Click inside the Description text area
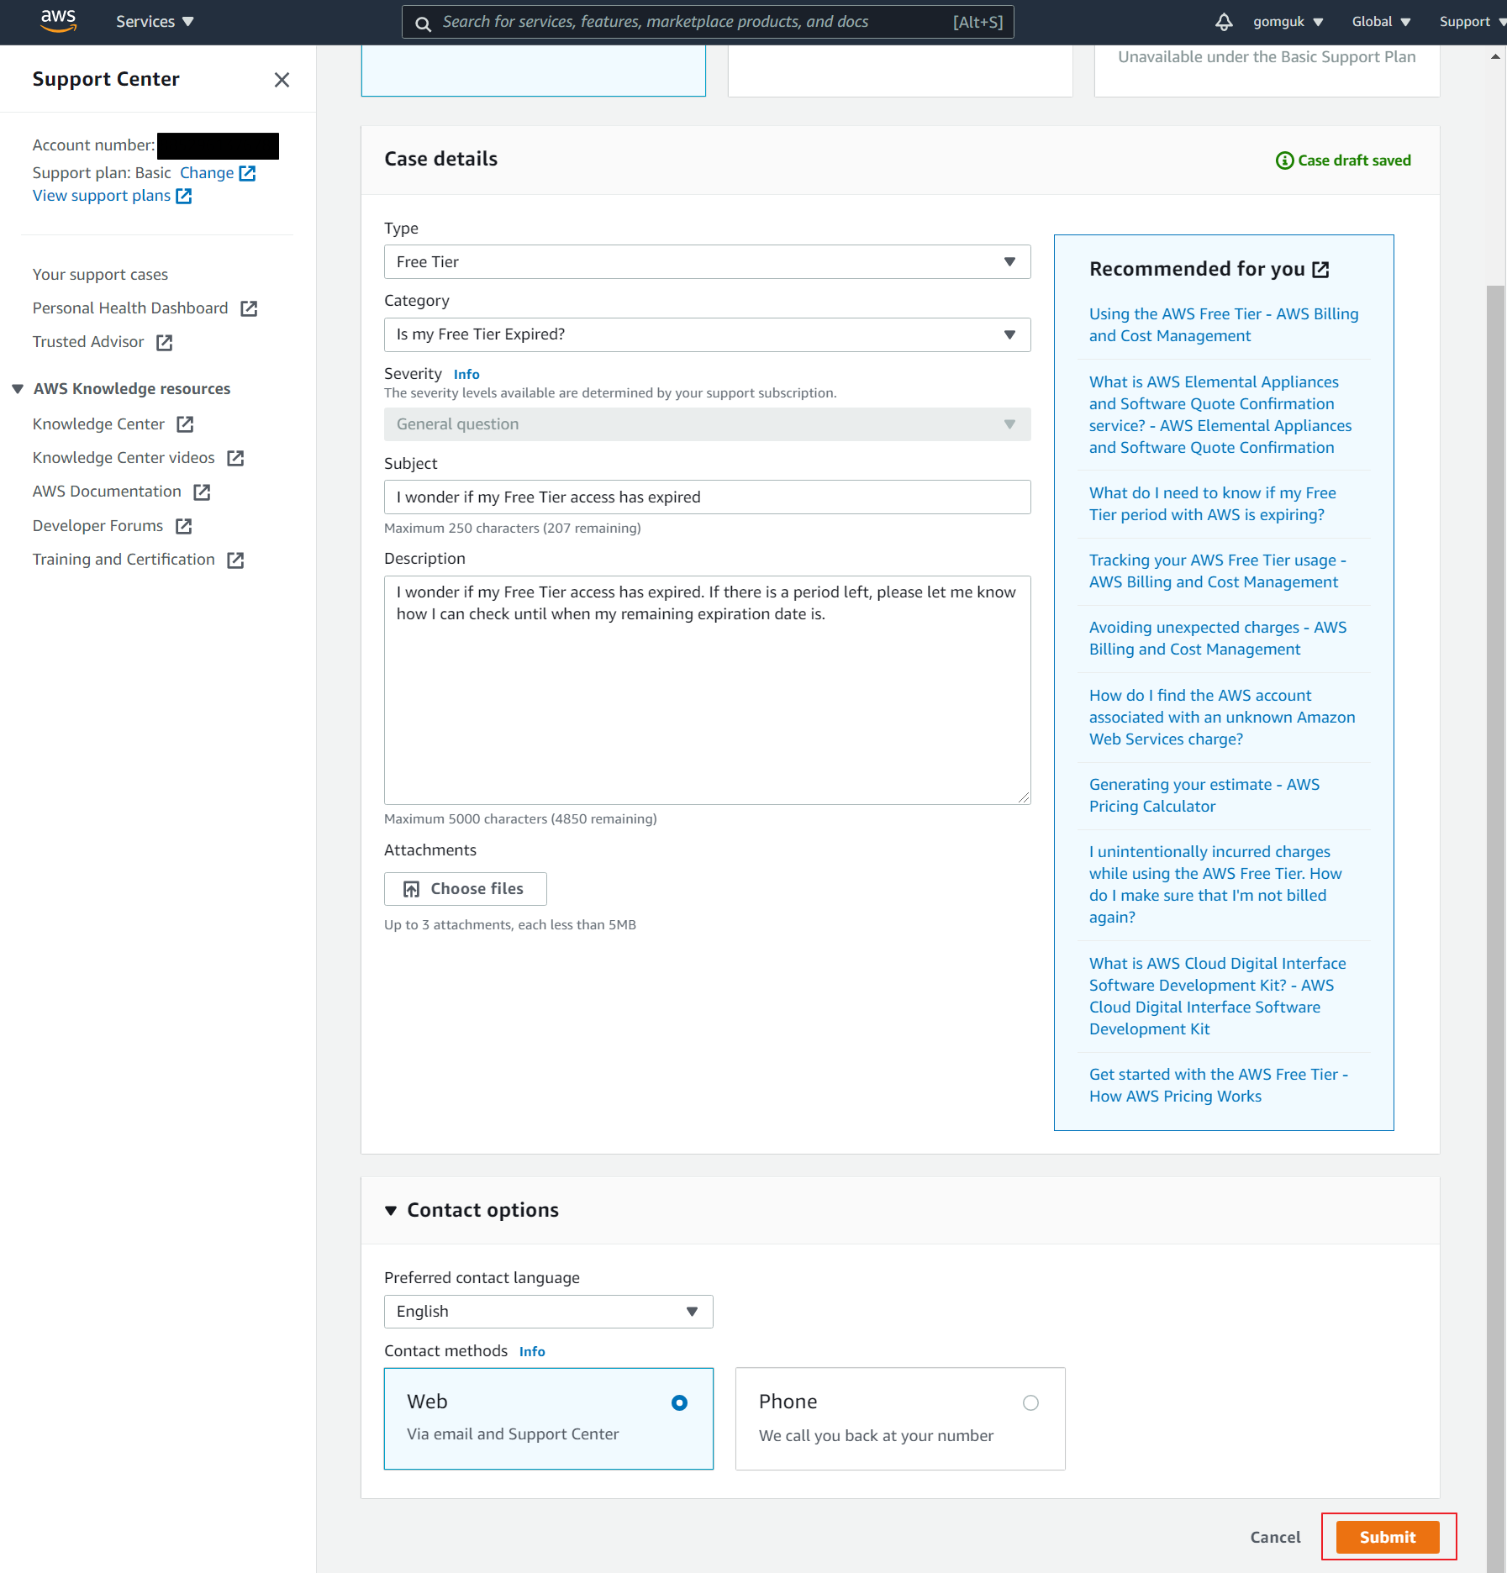The height and width of the screenshot is (1573, 1507). point(707,690)
